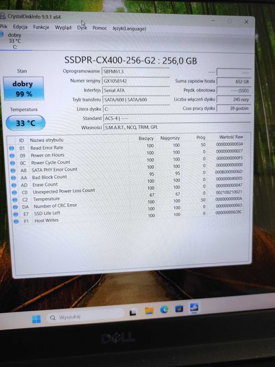The height and width of the screenshot is (367, 275).
Task: Click the serial number field GX1058142
Action: (136, 81)
